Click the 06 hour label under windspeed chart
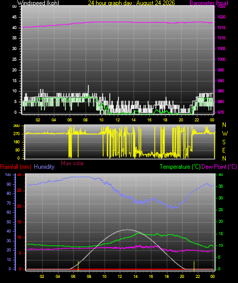 tap(69, 120)
